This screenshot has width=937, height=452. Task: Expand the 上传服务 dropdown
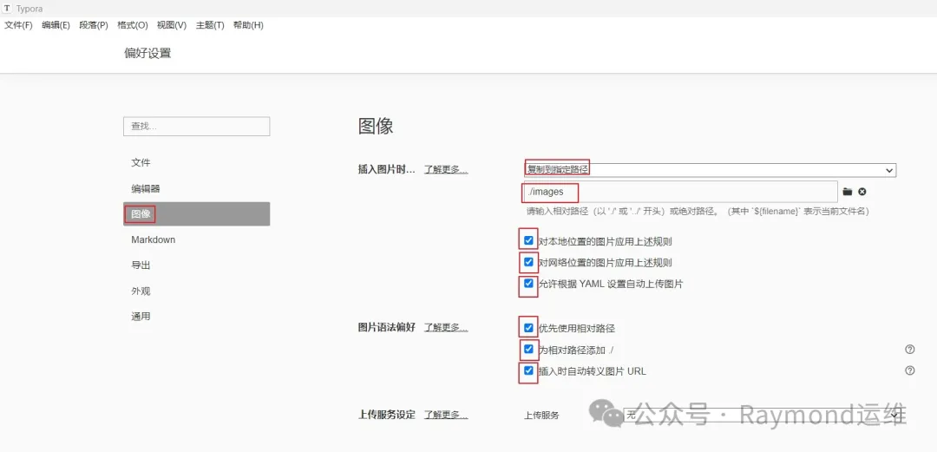(x=763, y=415)
